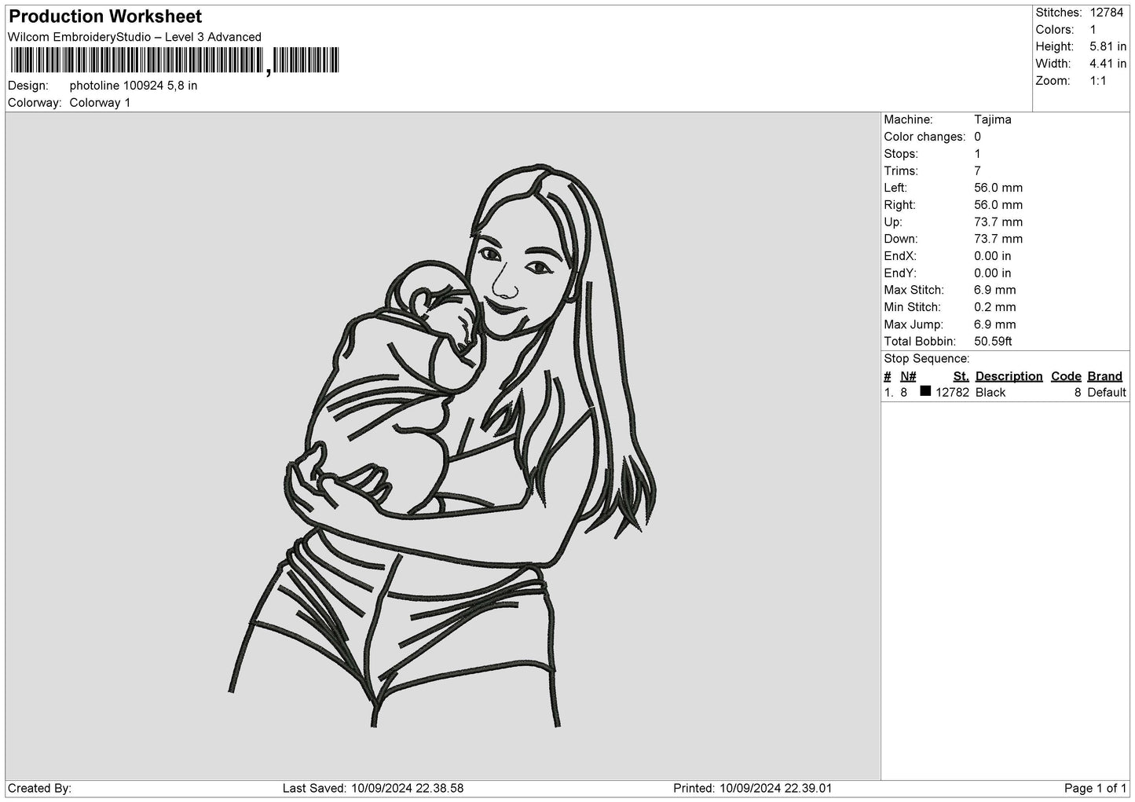
Task: Click the Stitches value 12784
Action: [1107, 13]
